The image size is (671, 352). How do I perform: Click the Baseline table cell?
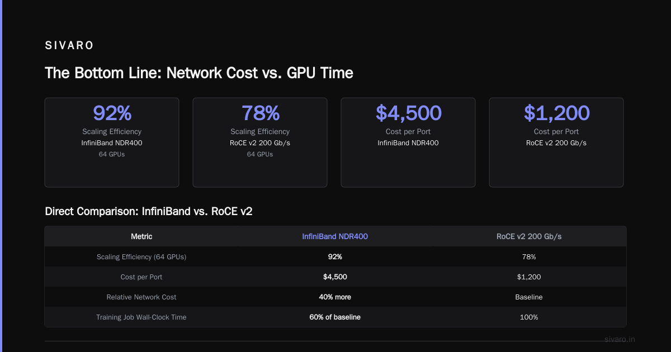529,297
